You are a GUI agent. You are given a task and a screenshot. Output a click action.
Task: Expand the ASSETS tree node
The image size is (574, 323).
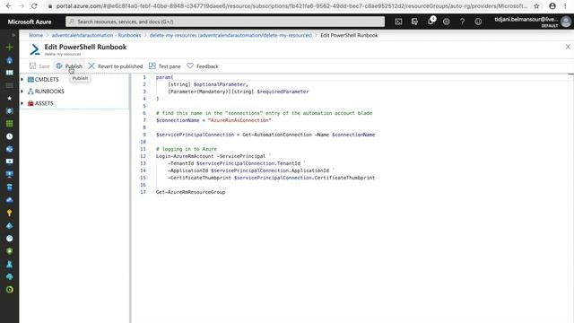coord(22,103)
